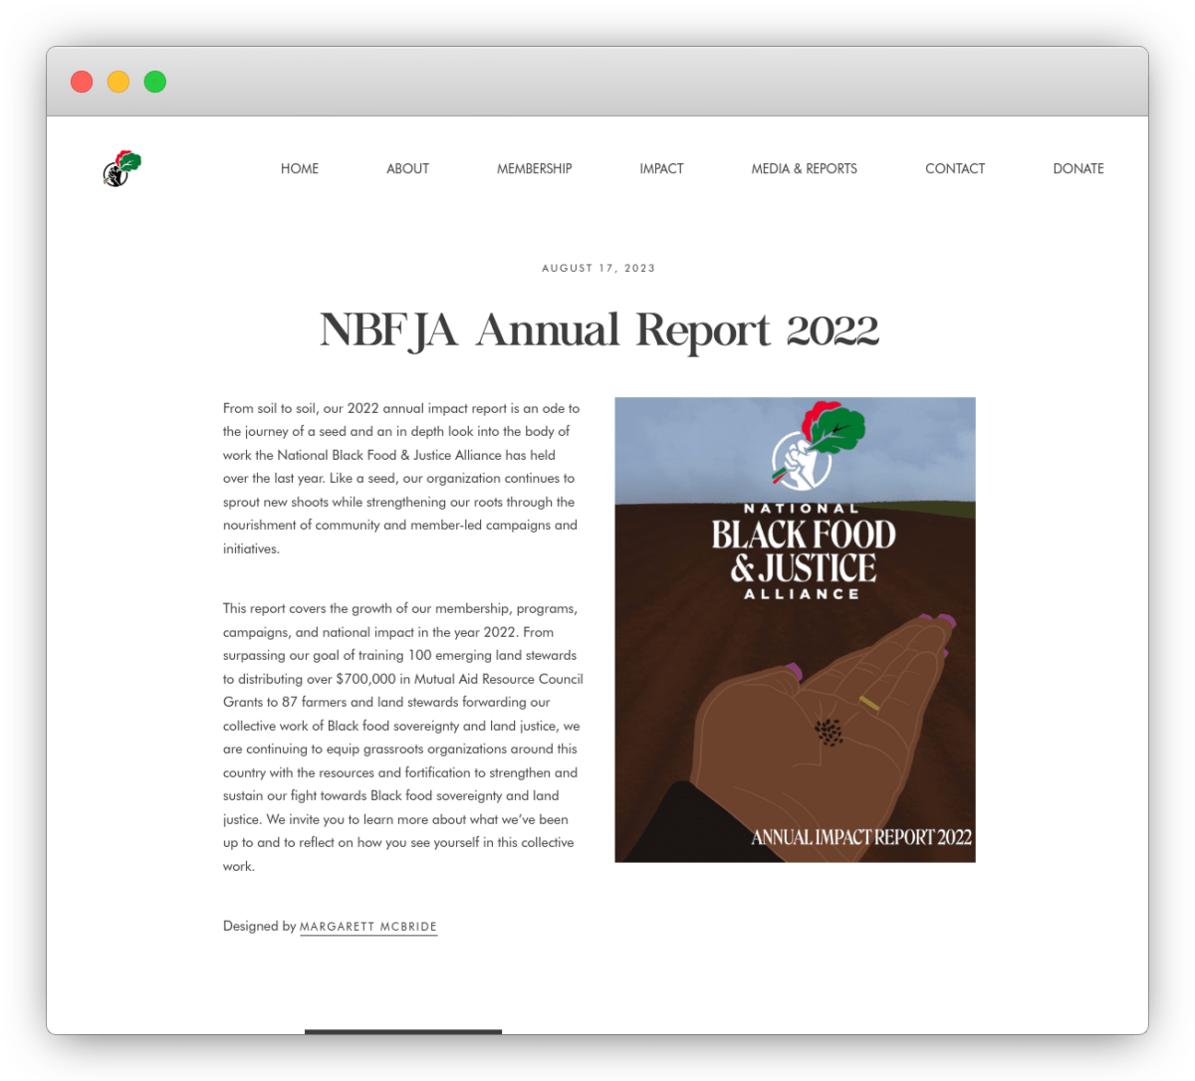
Task: Click the NBFJA logo in the header
Action: [x=121, y=168]
